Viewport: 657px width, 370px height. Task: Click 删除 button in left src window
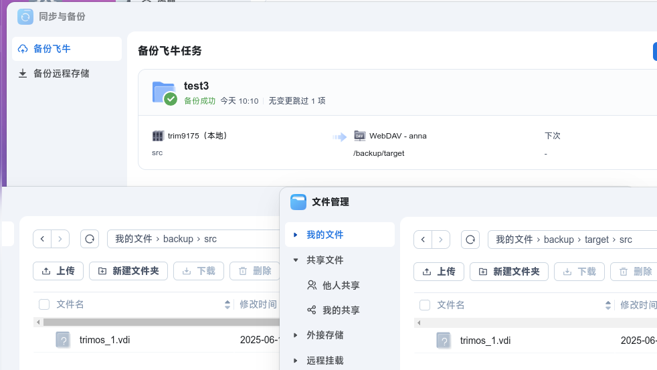click(x=255, y=271)
